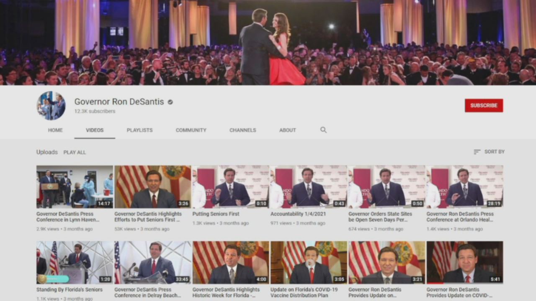Click Play All next to Uploads
The image size is (536, 301).
(75, 152)
